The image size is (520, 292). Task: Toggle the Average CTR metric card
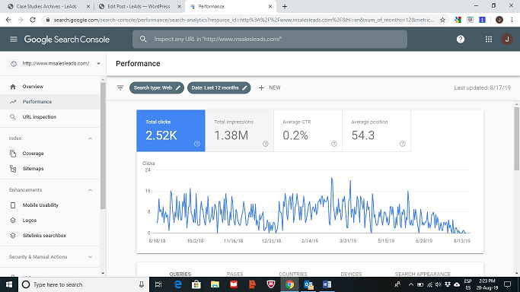click(308, 131)
